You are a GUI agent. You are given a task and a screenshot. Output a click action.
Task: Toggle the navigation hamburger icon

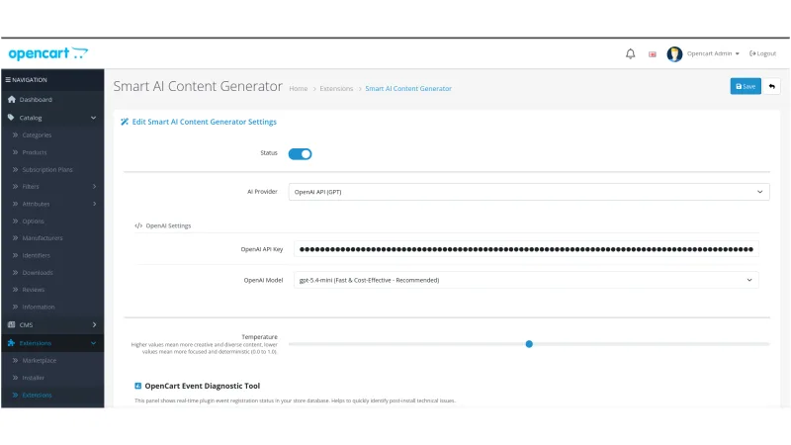(8, 80)
